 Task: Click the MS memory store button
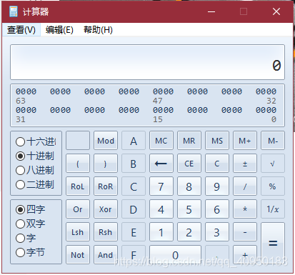[x=217, y=141]
